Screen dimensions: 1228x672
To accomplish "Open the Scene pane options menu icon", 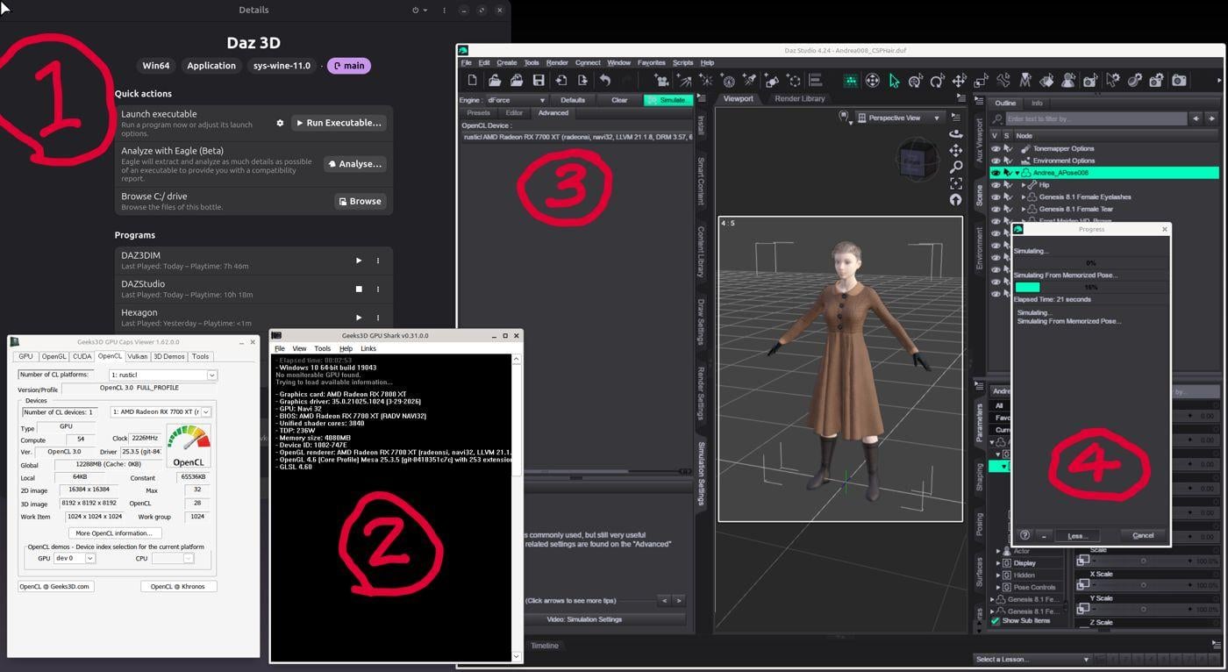I will [979, 102].
